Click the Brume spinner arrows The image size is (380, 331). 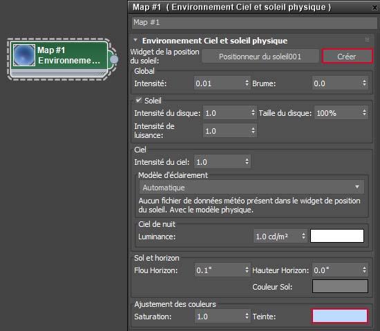pyautogui.click(x=364, y=83)
